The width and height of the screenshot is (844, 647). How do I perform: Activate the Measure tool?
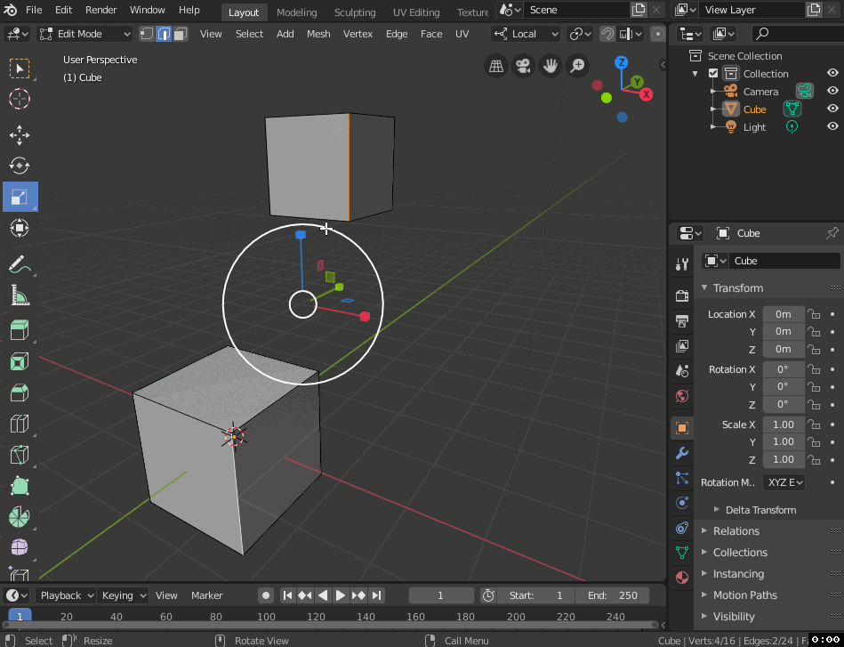(x=19, y=295)
